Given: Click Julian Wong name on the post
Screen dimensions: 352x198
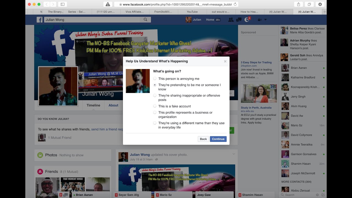Looking at the screenshot, I should pos(140,155).
